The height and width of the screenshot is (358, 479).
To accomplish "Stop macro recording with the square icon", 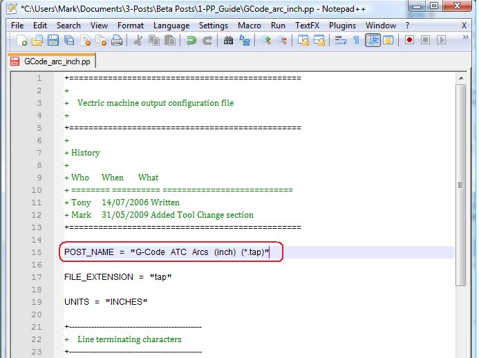I will [x=425, y=40].
